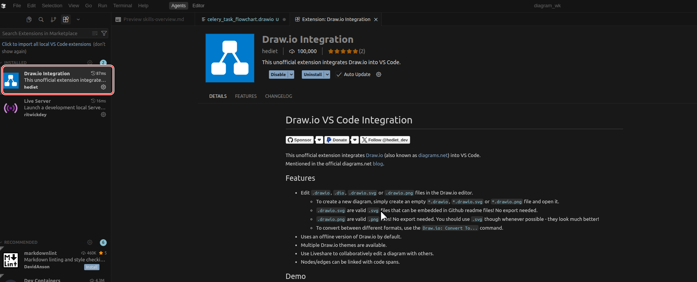Collapse the RECOMMENDED section

pyautogui.click(x=21, y=242)
